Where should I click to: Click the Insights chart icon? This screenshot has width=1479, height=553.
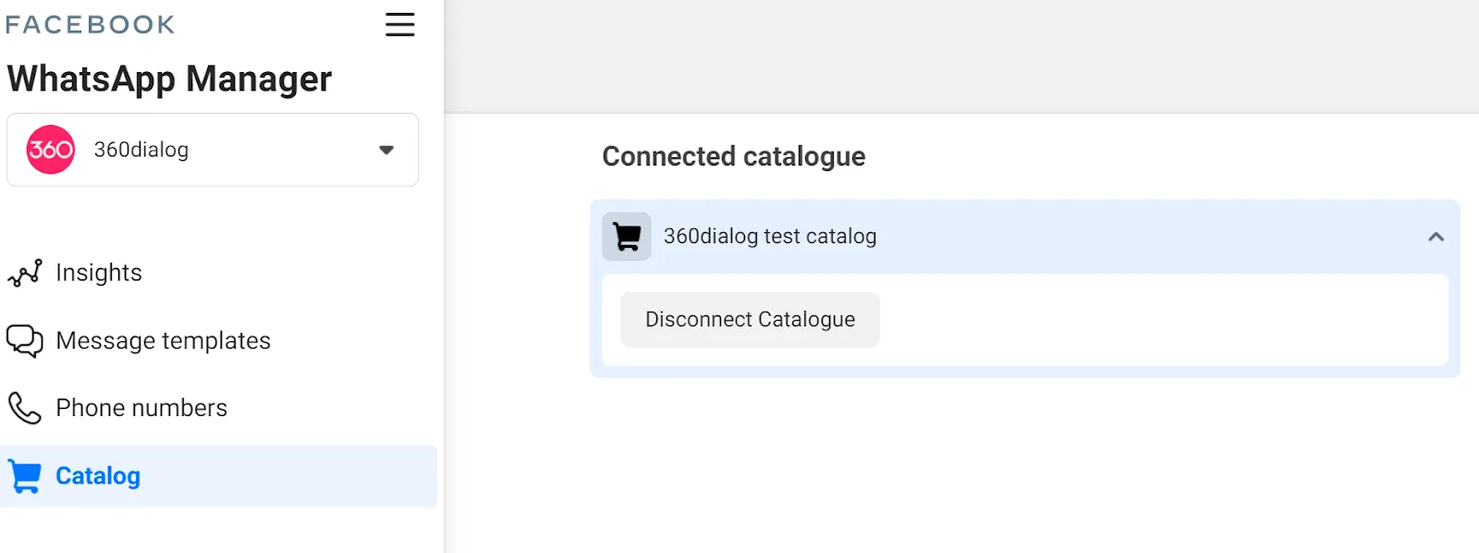[25, 273]
